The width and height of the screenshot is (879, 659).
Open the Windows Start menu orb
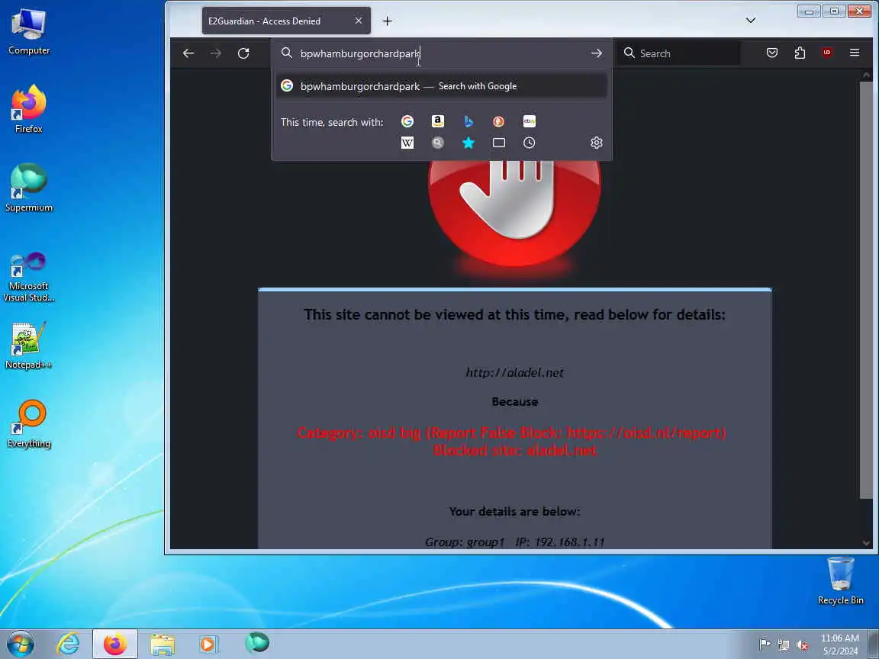tap(20, 644)
